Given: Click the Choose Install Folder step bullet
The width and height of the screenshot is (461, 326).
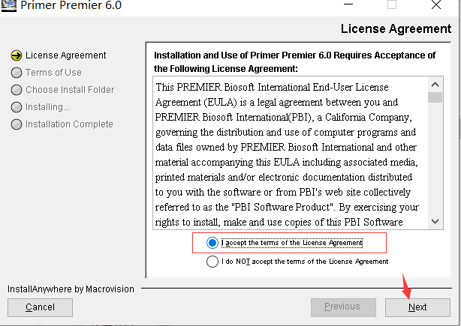Looking at the screenshot, I should [x=16, y=90].
